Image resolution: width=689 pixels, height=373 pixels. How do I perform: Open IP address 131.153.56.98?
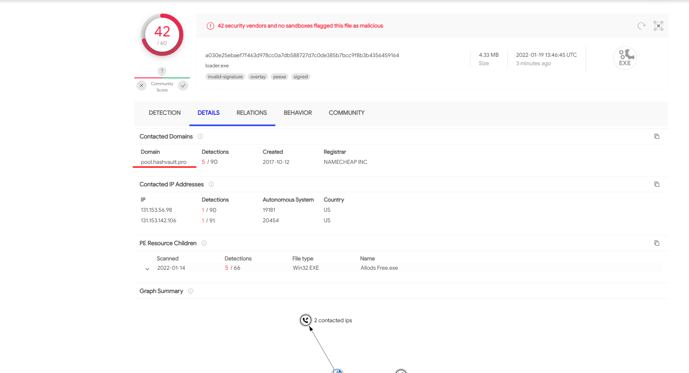tap(156, 210)
